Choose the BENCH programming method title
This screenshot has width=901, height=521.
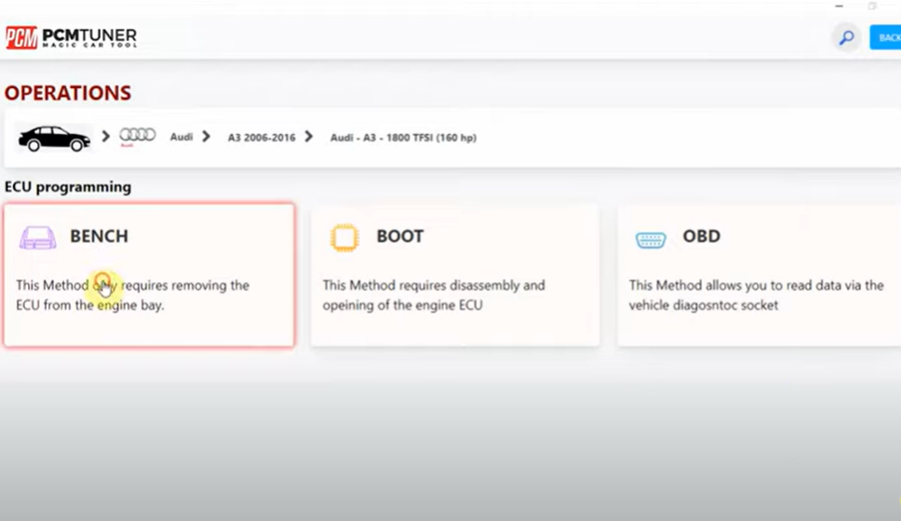[x=99, y=236]
